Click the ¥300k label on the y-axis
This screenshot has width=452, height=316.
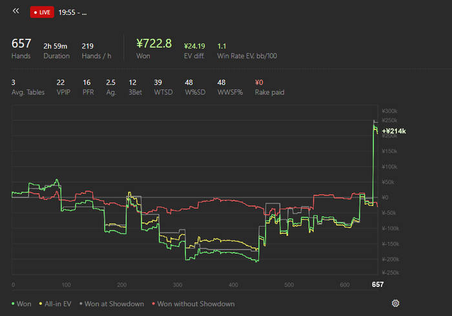tap(389, 111)
